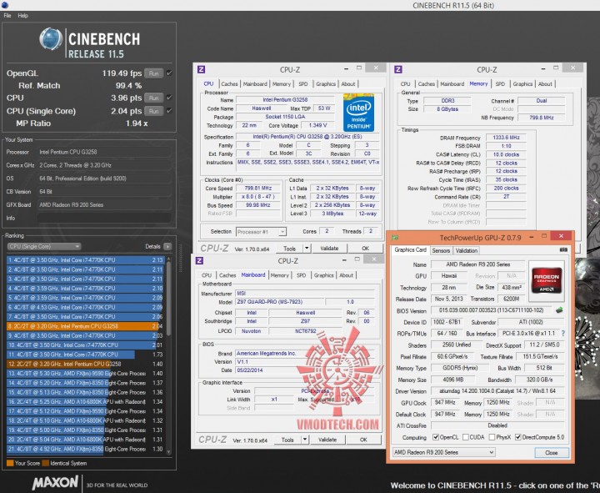Viewport: 600px width, 493px height.
Task: Select ranking row 6 4.53 GHz i7-4770K
Action: point(85,307)
